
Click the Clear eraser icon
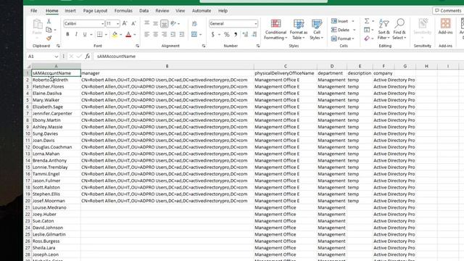367,38
